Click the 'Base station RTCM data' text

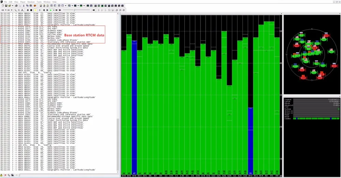click(84, 35)
